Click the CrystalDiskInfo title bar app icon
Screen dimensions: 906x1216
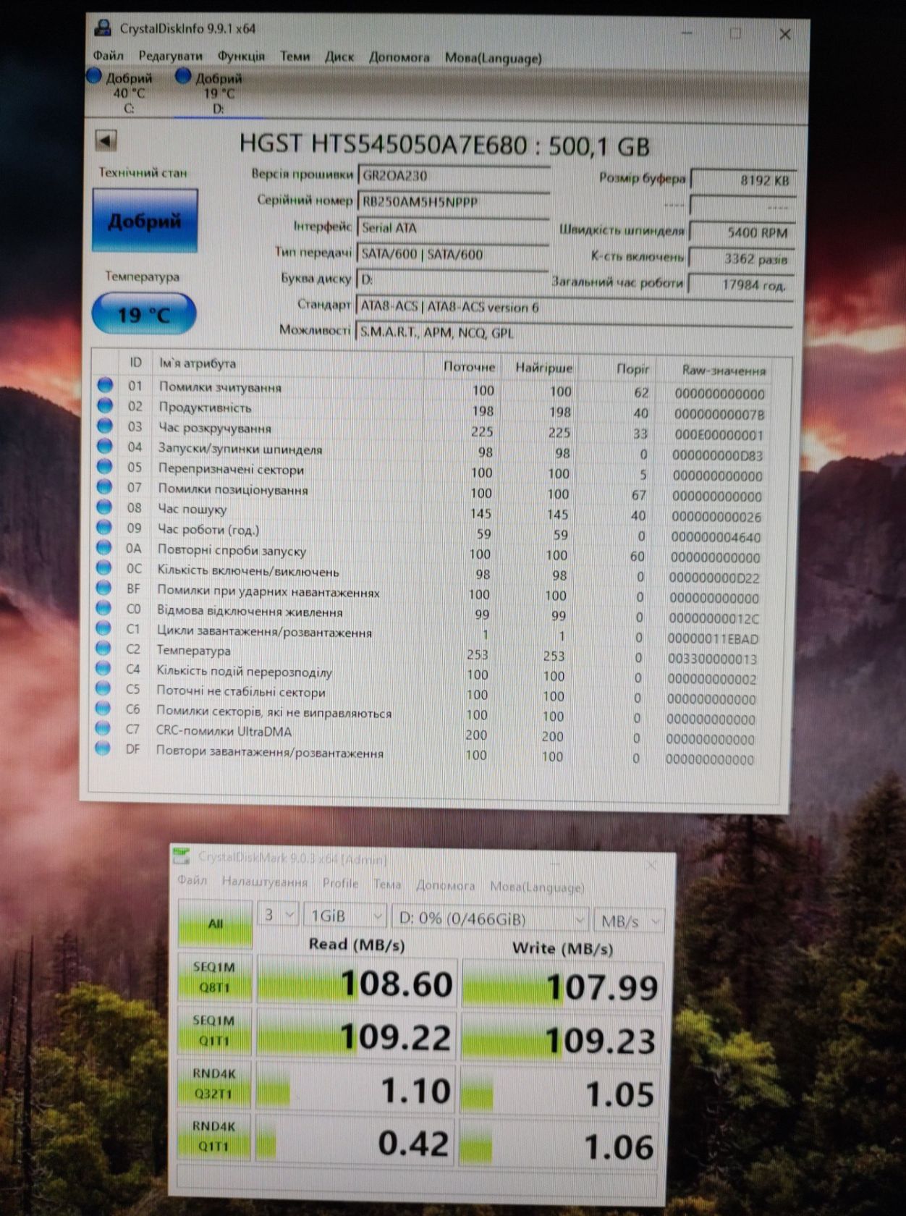pos(103,28)
